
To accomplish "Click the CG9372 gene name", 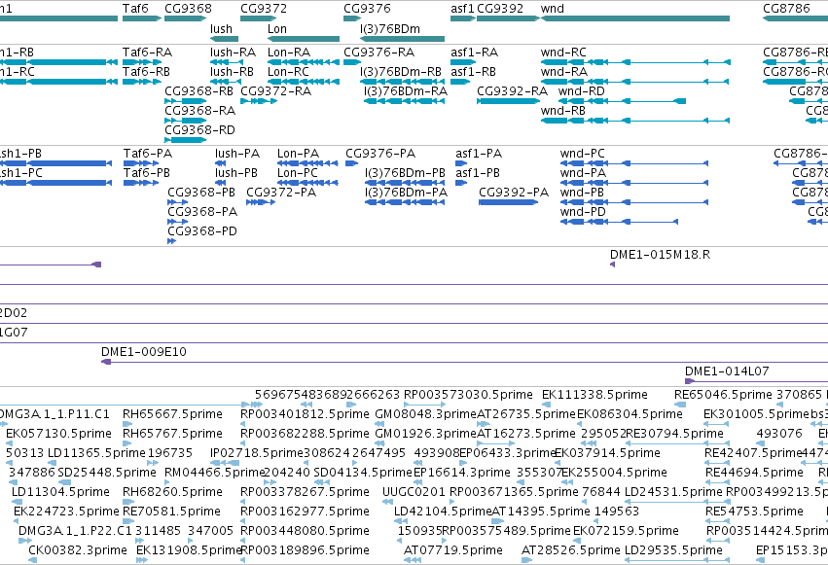I will pos(264,9).
